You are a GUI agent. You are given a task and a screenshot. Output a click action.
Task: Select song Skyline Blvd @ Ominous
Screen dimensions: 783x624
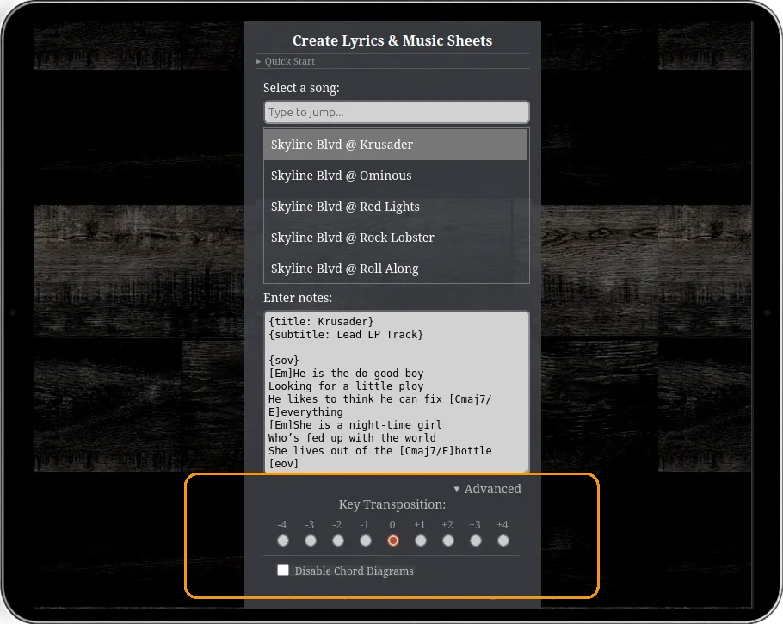(x=395, y=176)
